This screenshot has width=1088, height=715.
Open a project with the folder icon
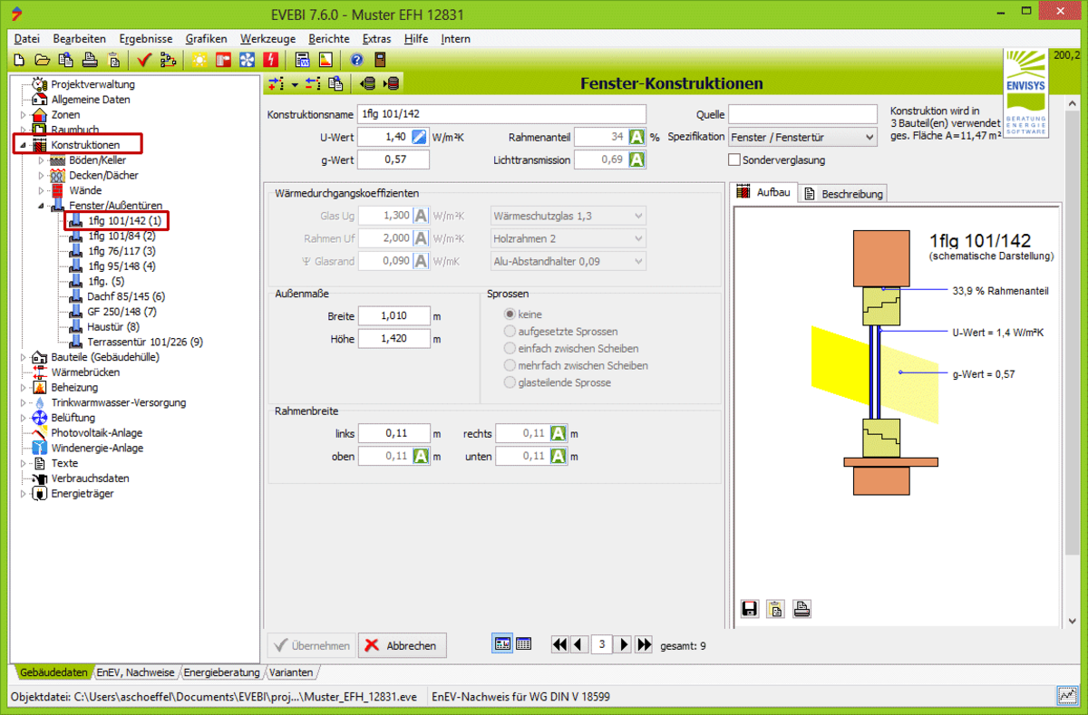(x=42, y=61)
